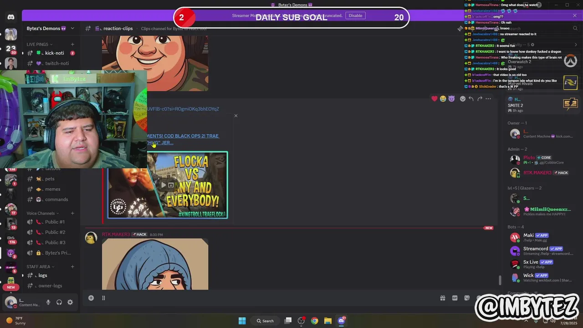Forward the hovered message
The width and height of the screenshot is (583, 328).
pos(480,98)
